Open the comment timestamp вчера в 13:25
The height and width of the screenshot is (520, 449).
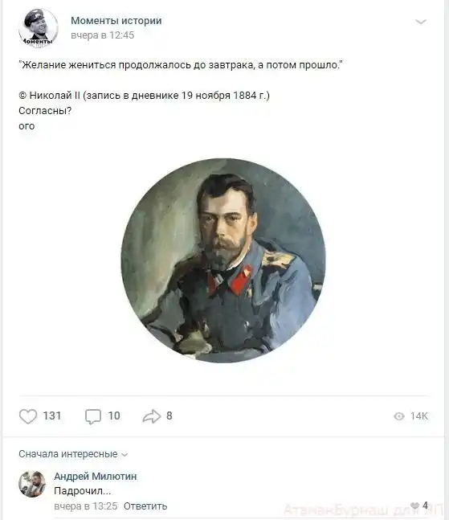click(86, 506)
